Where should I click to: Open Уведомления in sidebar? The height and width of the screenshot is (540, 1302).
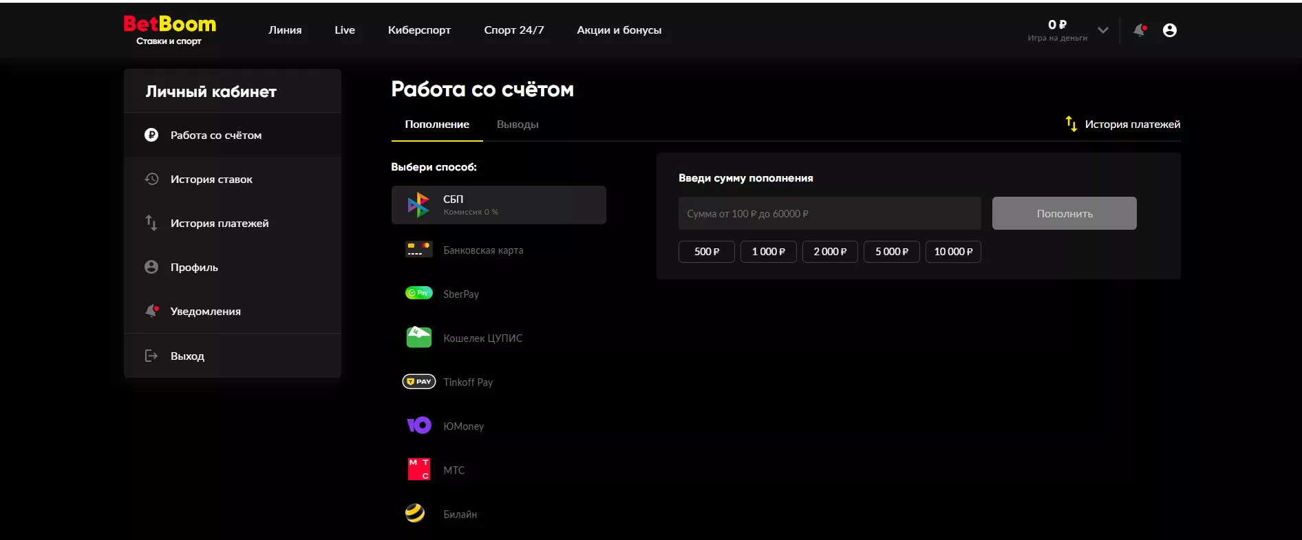[233, 311]
